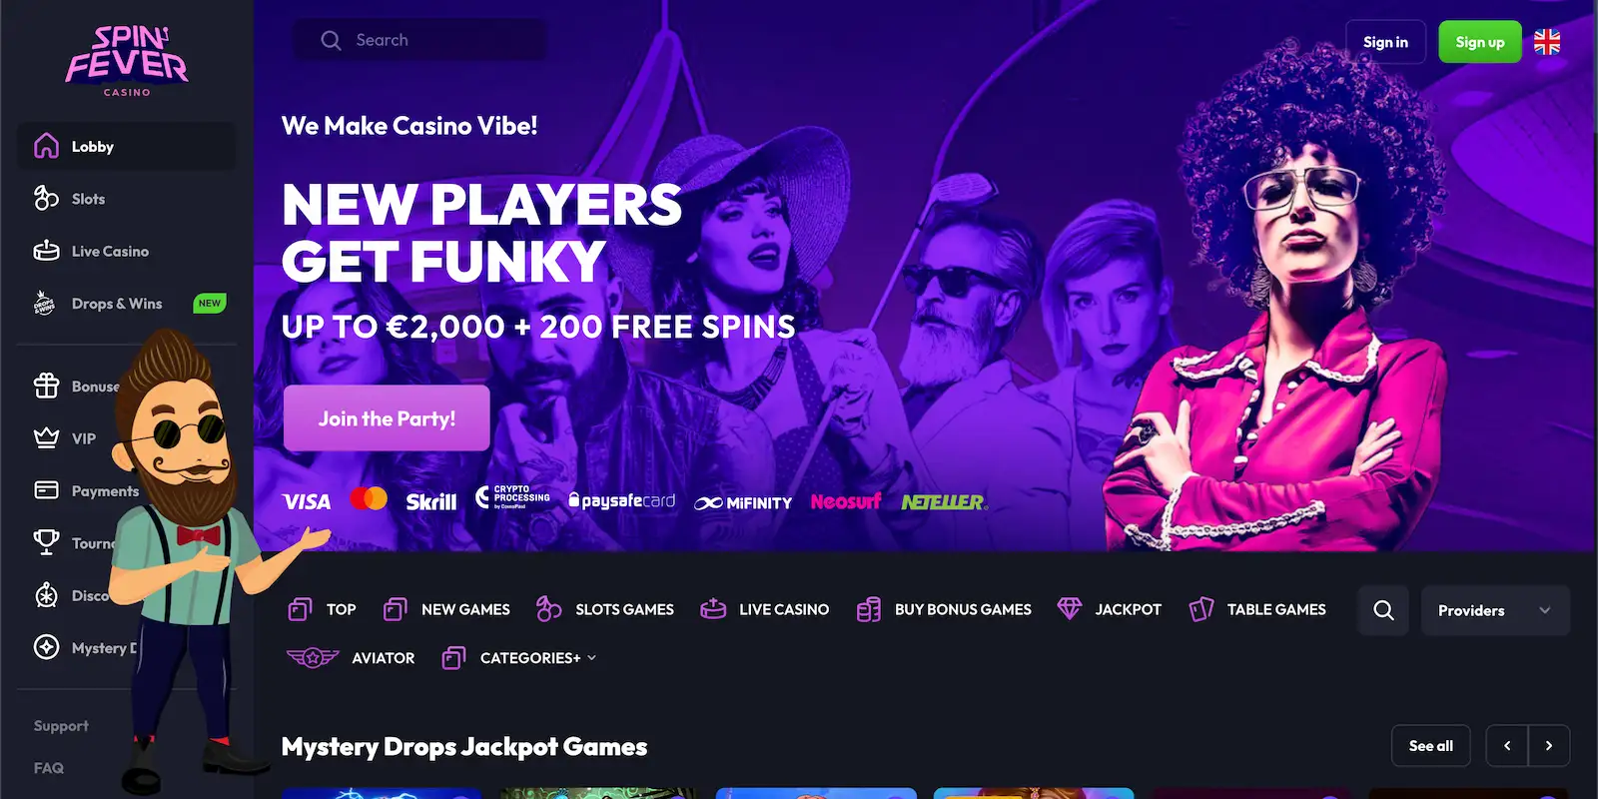Open the See all games link
1598x799 pixels.
(1430, 745)
